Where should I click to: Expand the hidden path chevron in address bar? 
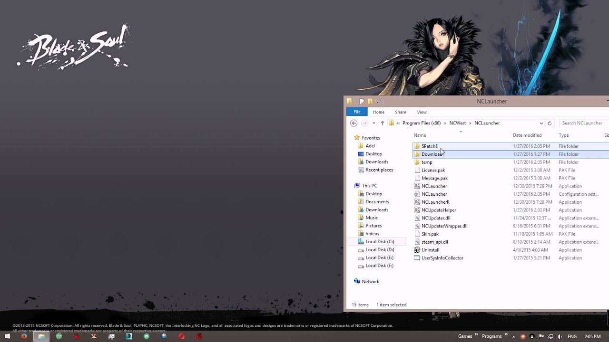398,123
